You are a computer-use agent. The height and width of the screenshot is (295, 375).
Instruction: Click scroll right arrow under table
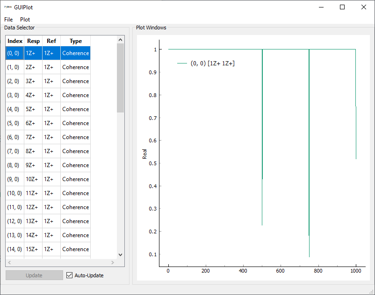(x=113, y=262)
